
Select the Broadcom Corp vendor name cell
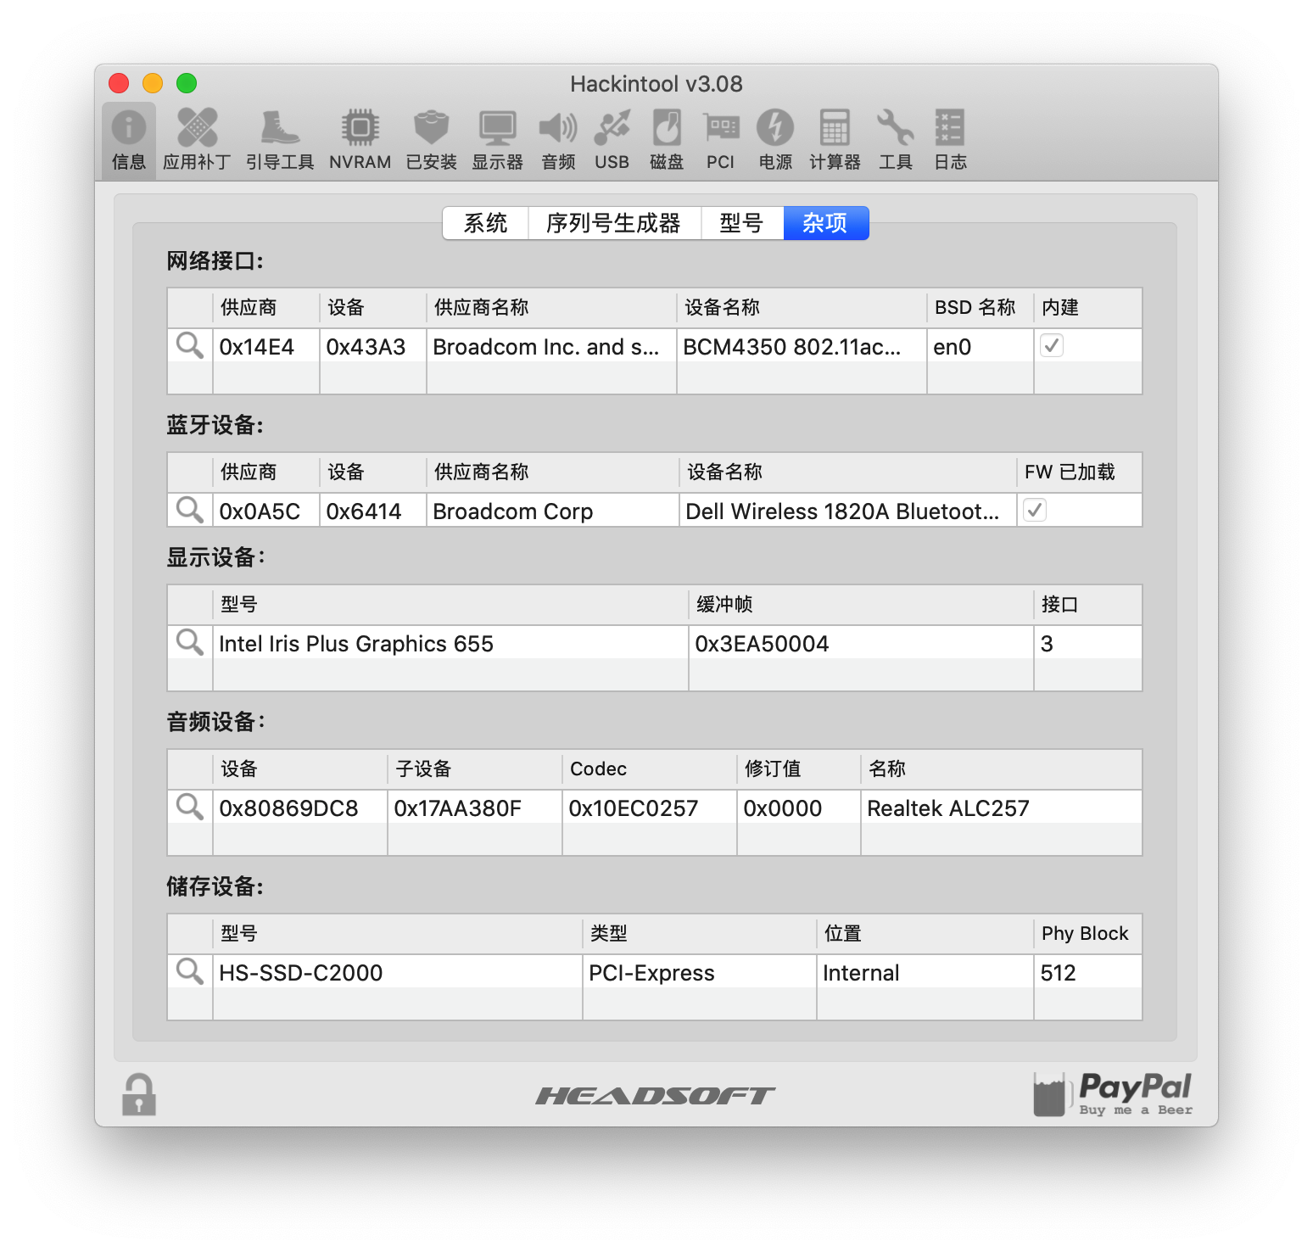tap(552, 511)
